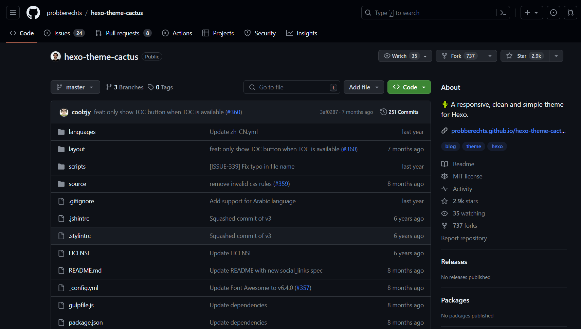581x329 pixels.
Task: Star this repository
Action: pyautogui.click(x=525, y=56)
